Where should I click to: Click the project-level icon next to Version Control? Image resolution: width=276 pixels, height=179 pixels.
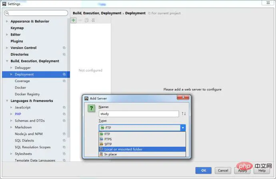(x=64, y=48)
